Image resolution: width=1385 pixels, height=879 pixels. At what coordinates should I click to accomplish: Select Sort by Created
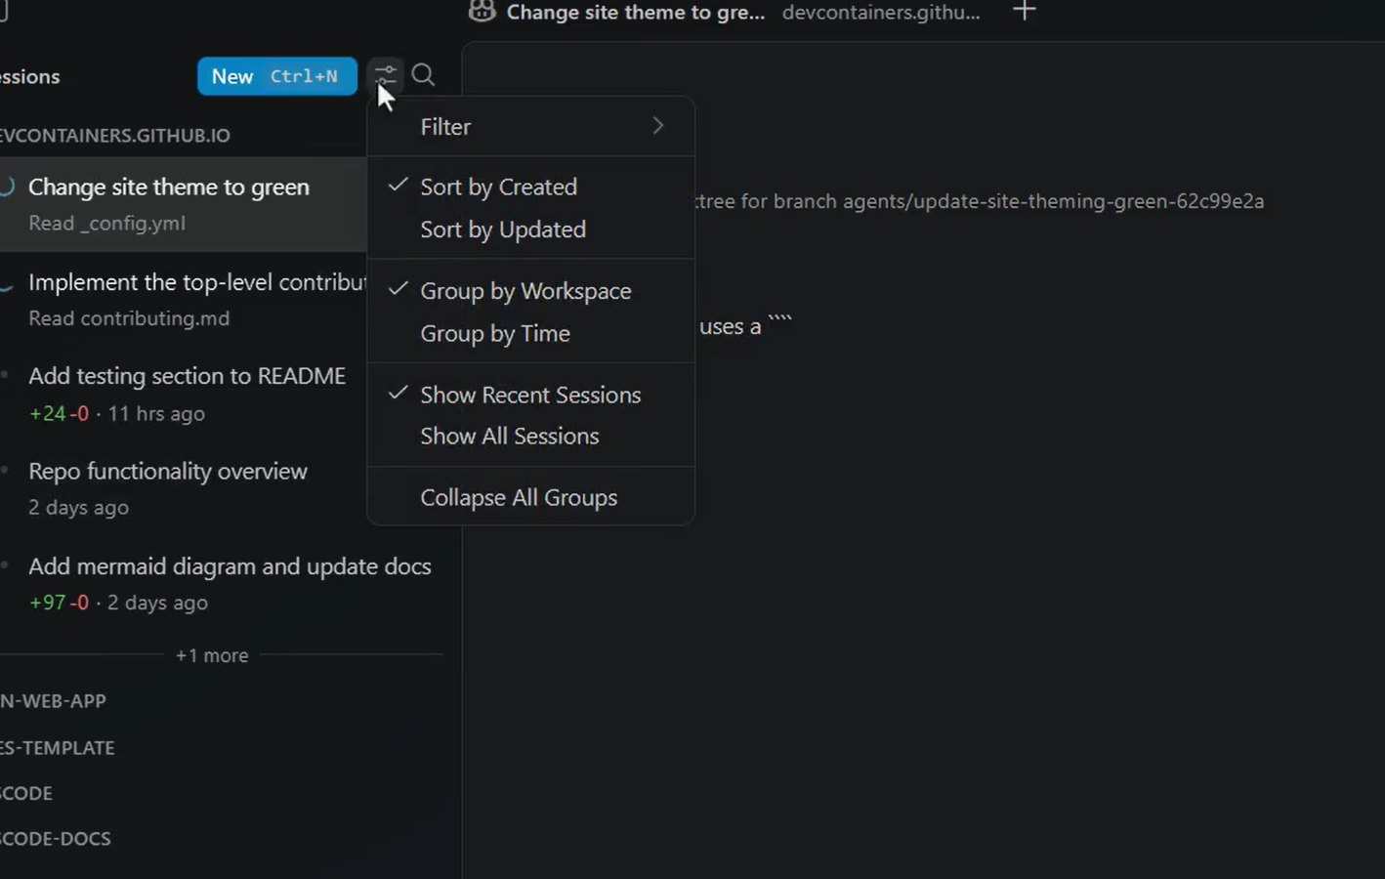[530, 187]
